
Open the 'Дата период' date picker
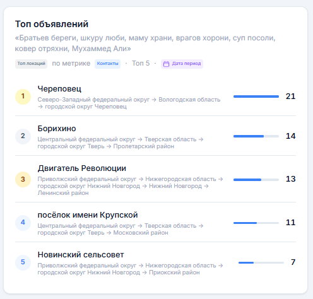click(x=182, y=64)
